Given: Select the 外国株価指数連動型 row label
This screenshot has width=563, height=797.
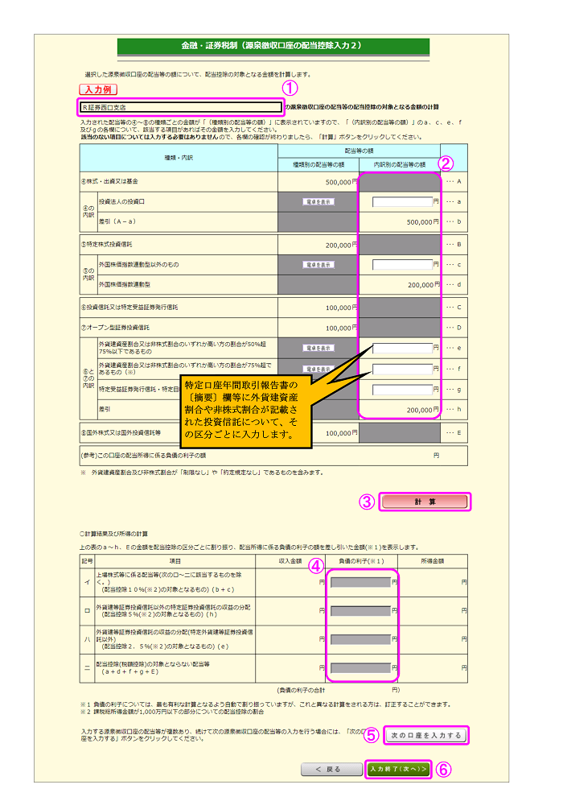Looking at the screenshot, I should tap(125, 285).
